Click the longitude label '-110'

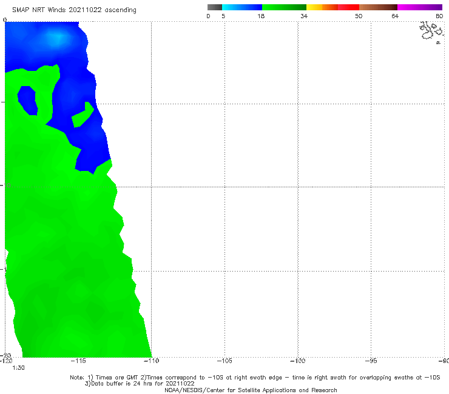(x=152, y=361)
